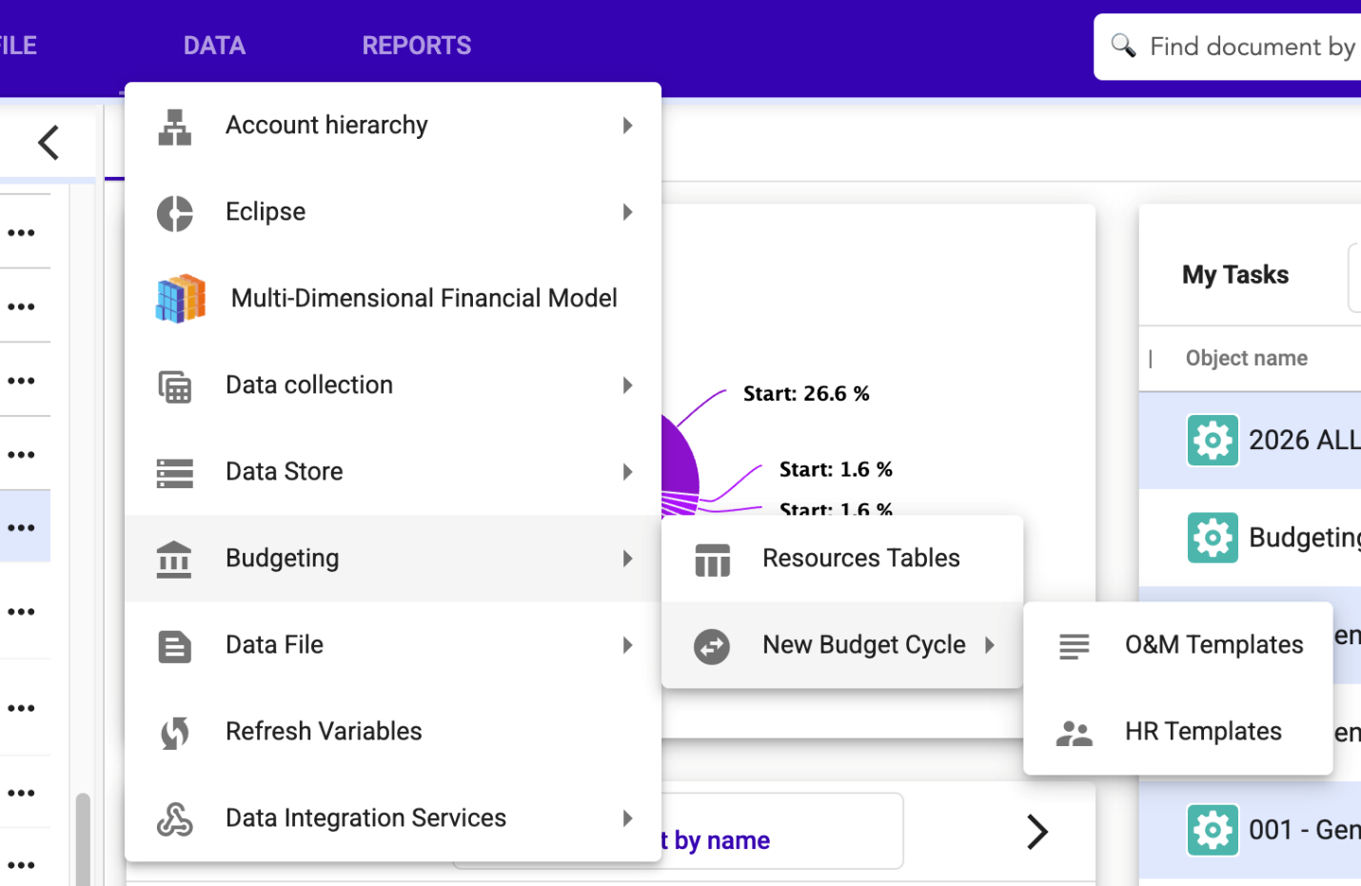This screenshot has width=1361, height=886.
Task: Click the sidebar vertical scrollbar
Action: (83, 837)
